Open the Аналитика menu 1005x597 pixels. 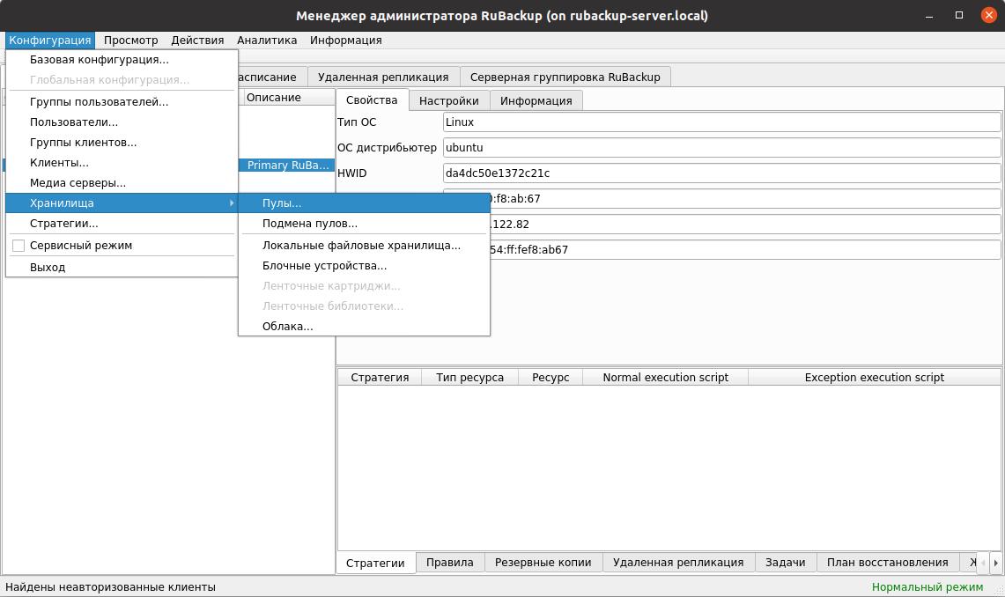[267, 40]
